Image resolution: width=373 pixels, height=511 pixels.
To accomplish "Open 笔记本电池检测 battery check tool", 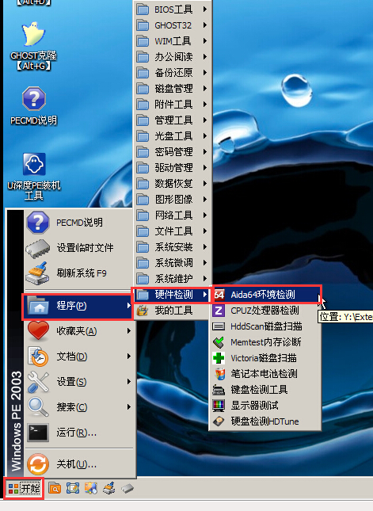I will 265,373.
